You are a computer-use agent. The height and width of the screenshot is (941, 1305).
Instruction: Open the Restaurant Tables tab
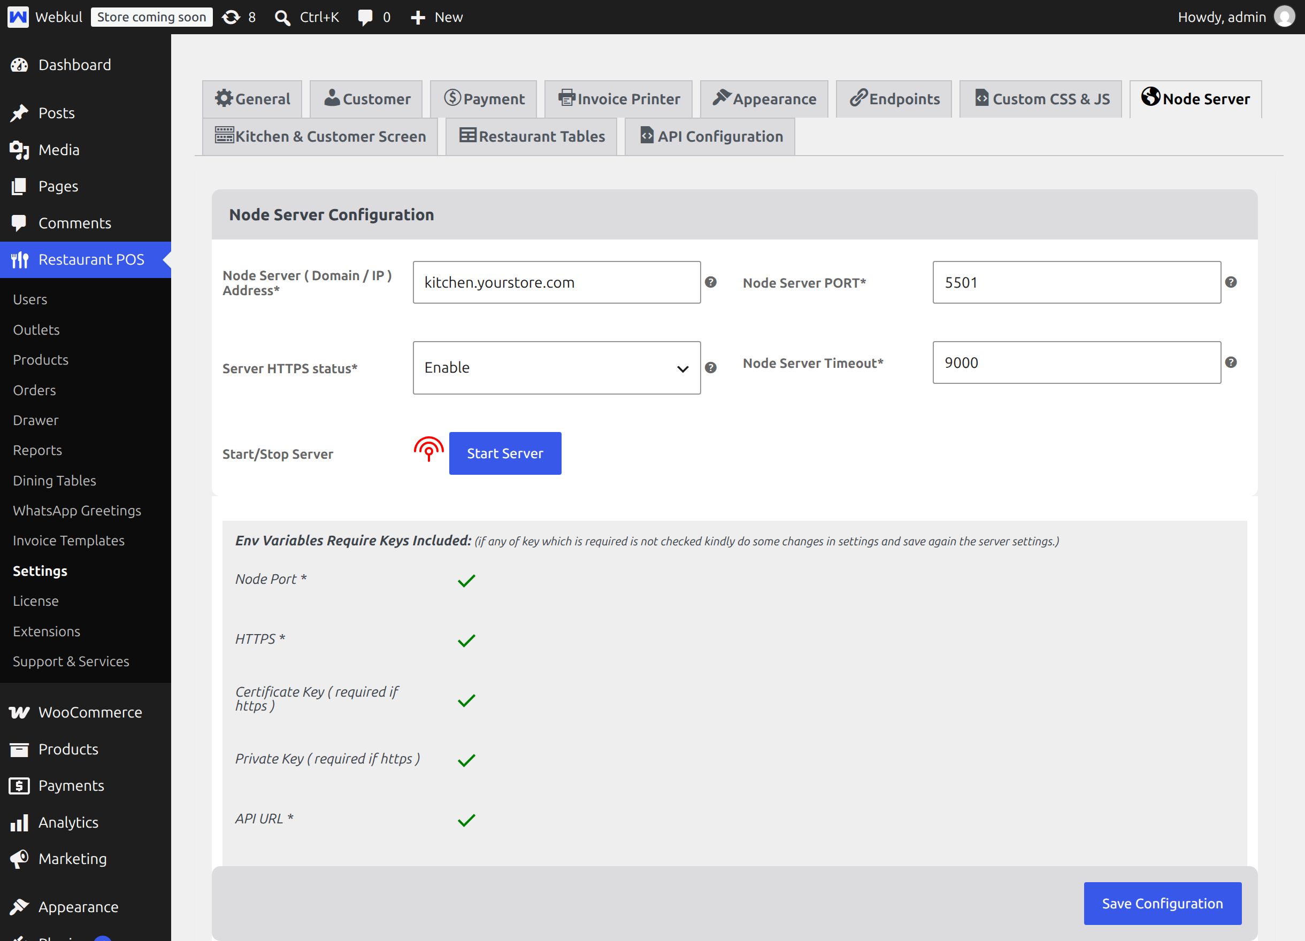pyautogui.click(x=531, y=136)
